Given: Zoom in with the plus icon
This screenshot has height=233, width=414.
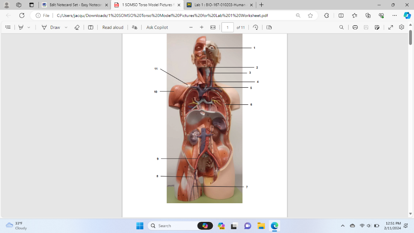Looking at the screenshot, I should click(202, 27).
